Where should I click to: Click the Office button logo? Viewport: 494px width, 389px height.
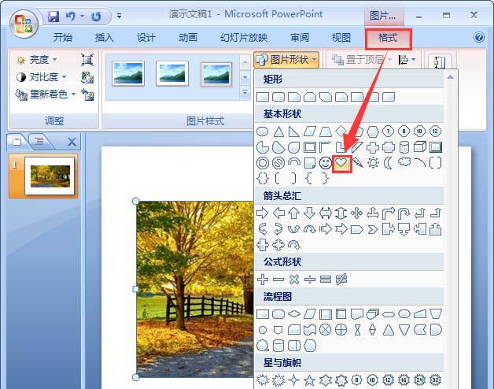[x=24, y=24]
